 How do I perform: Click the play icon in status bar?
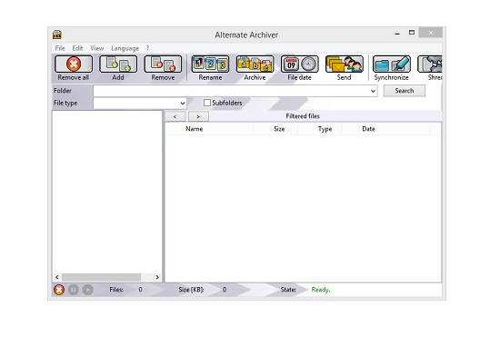[x=87, y=290]
